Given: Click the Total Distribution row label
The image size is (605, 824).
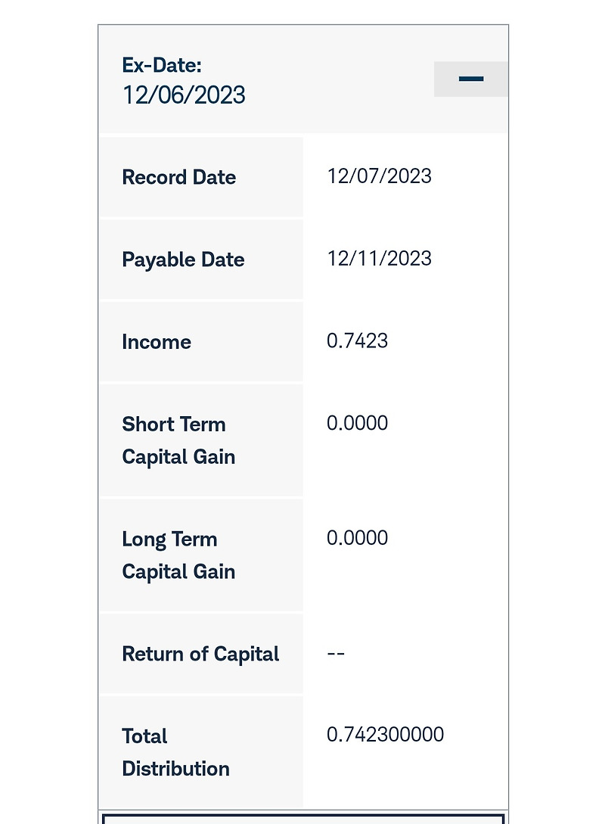Looking at the screenshot, I should [175, 752].
